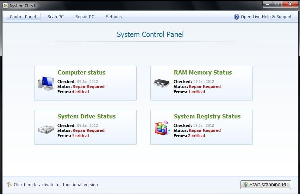Click the RAM memory chip icon
The width and height of the screenshot is (300, 194).
pos(162,83)
